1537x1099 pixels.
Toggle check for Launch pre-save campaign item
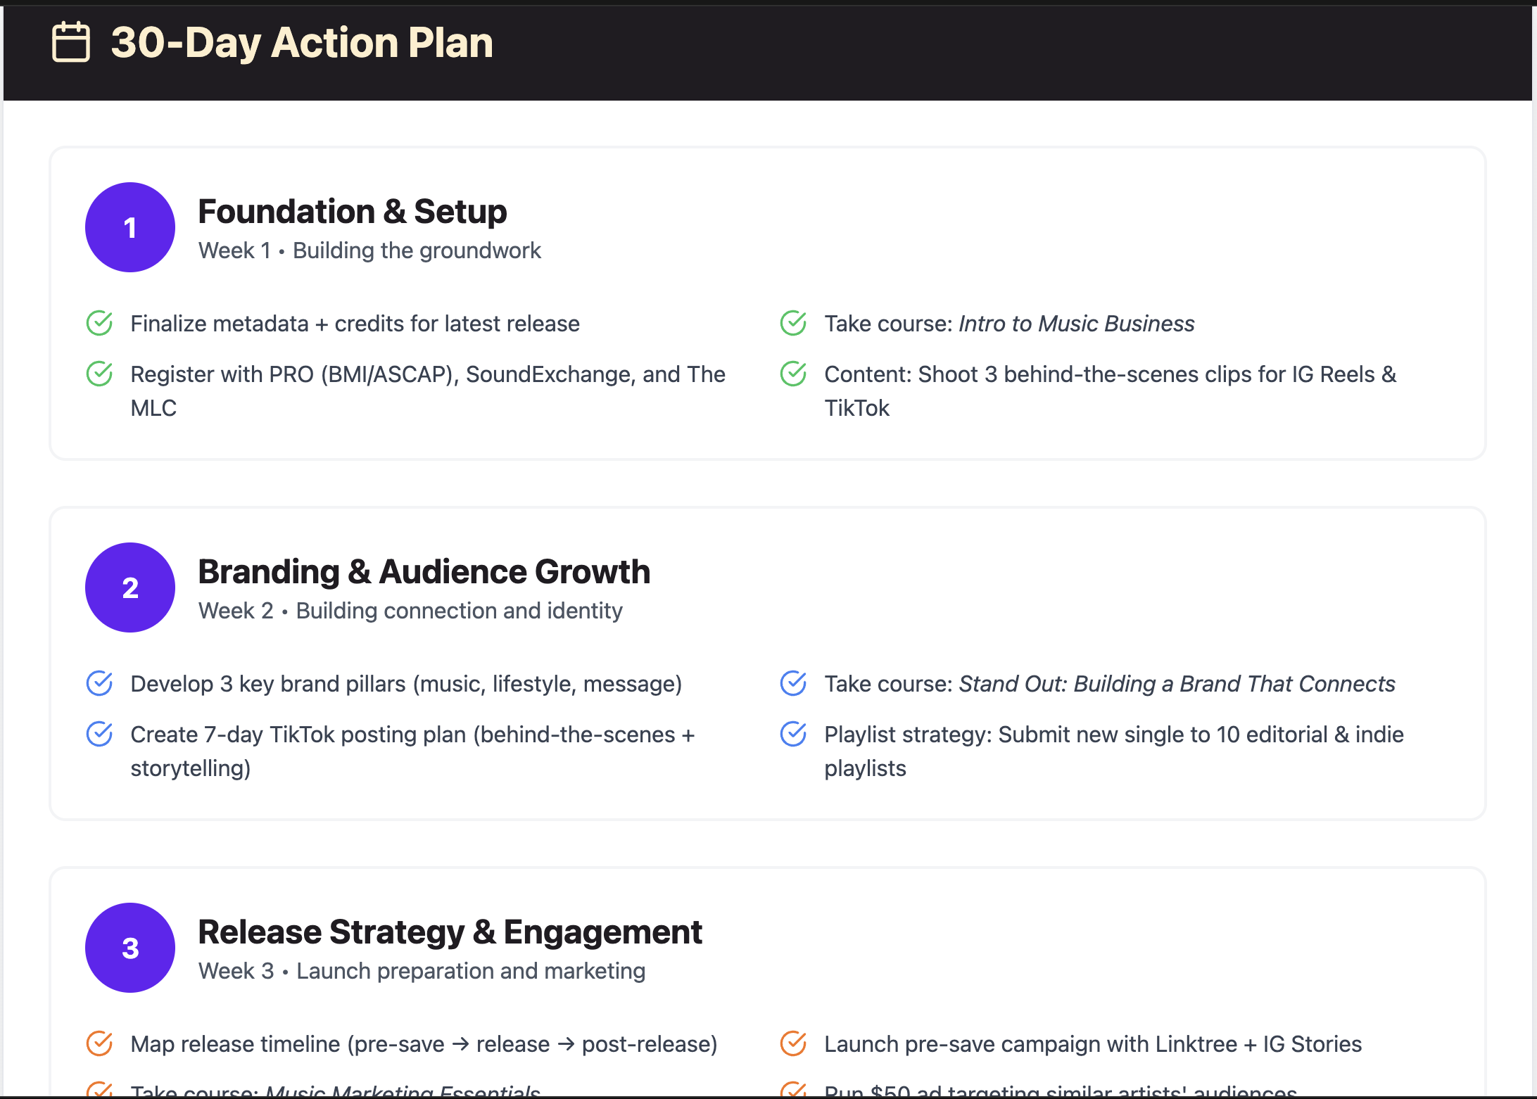(x=793, y=1044)
